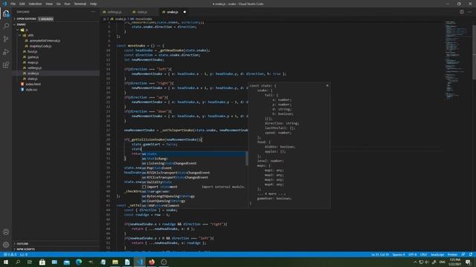Expand the Outline section
This screenshot has height=267, width=476.
click(x=22, y=244)
